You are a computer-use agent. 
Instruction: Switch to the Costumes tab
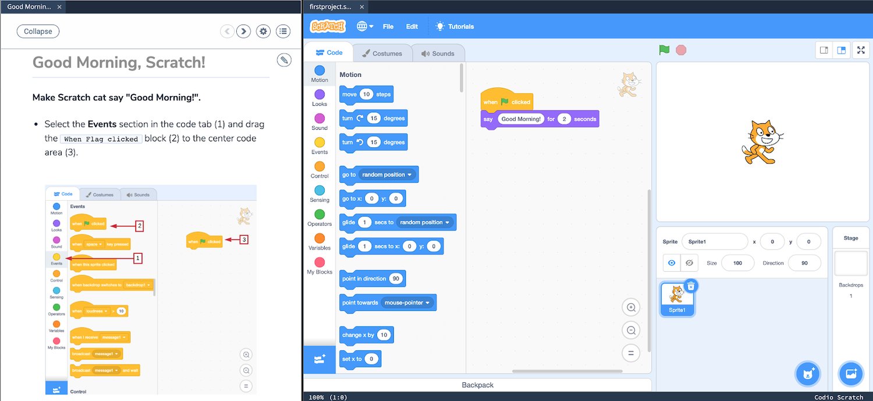tap(383, 52)
